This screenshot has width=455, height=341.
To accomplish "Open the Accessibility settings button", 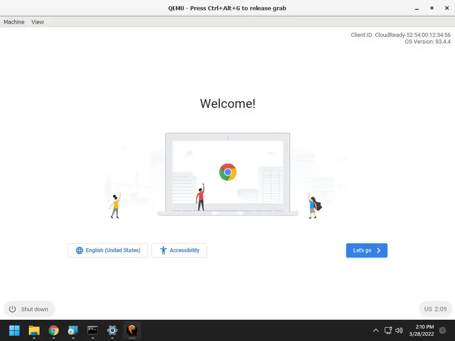I will coord(179,250).
